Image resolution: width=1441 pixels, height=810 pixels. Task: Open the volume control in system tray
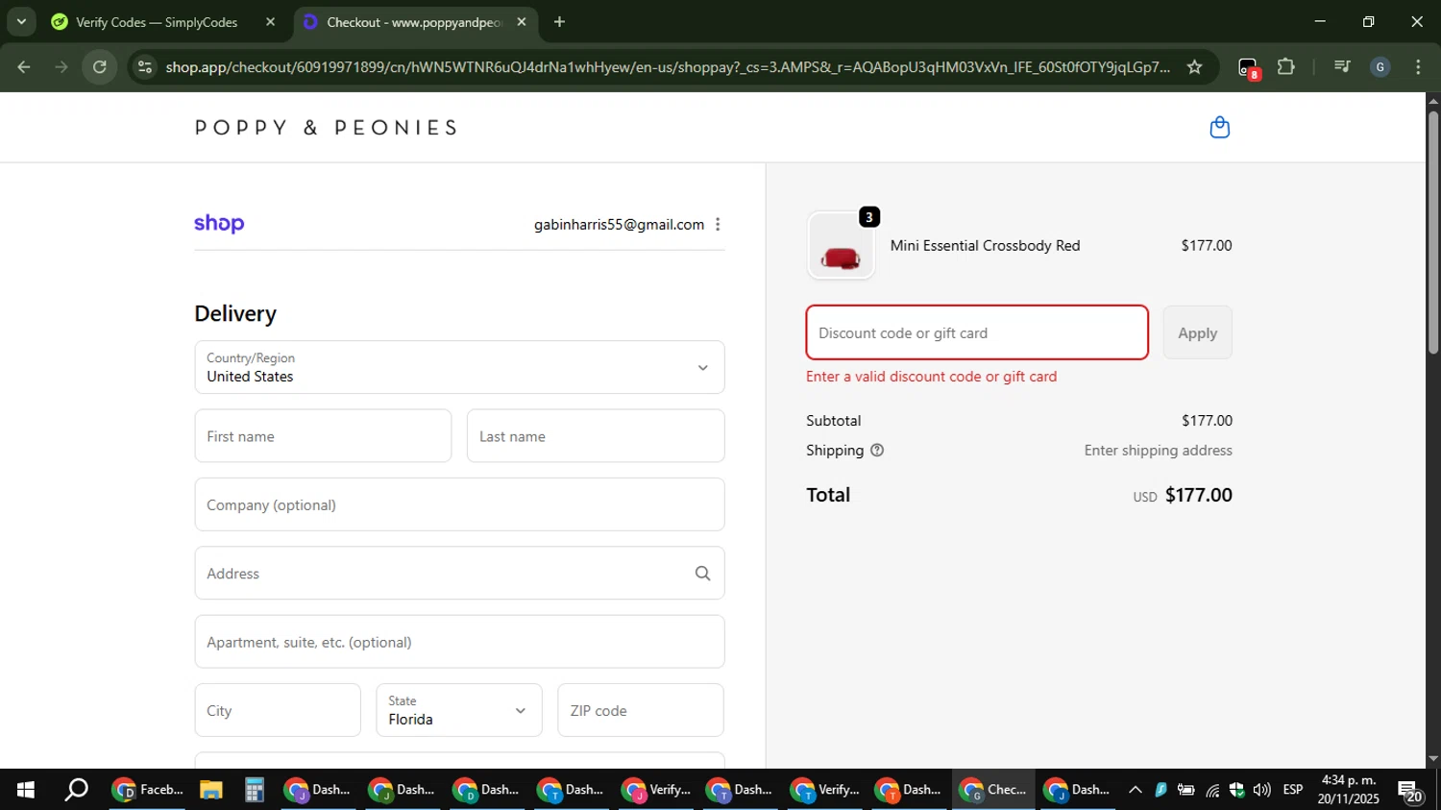(x=1261, y=790)
